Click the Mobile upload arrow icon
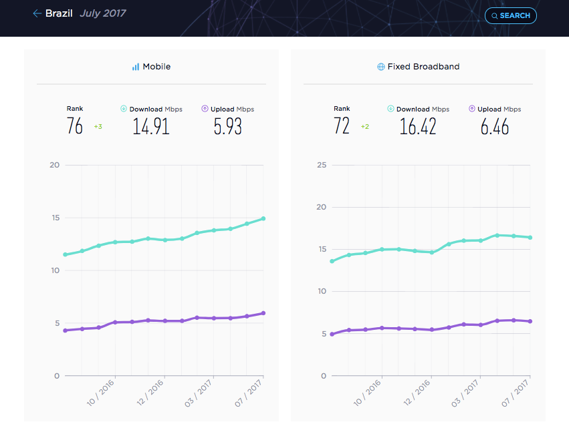Image resolution: width=569 pixels, height=434 pixels. tap(205, 109)
